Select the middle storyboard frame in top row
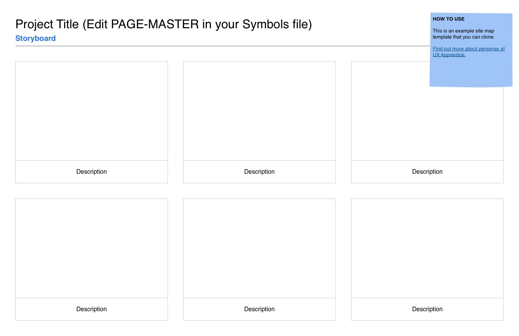 coord(259,111)
